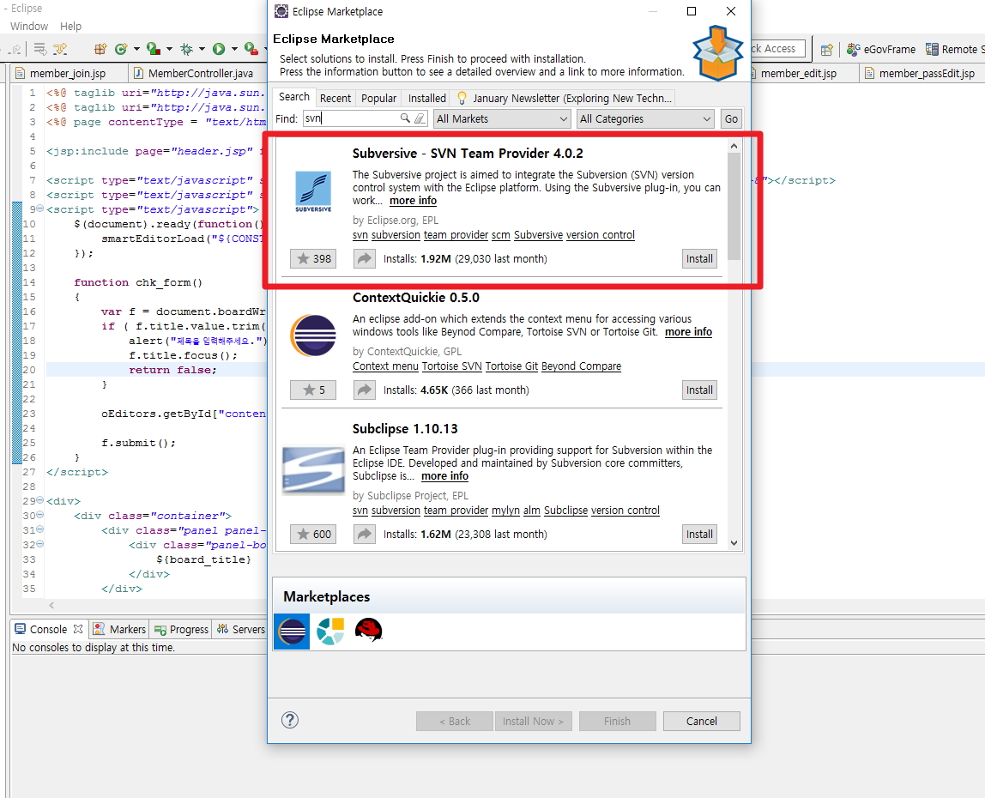Click the Open Perspective icon in Eclipse toolbar
Viewport: 985px width, 798px height.
click(x=827, y=50)
